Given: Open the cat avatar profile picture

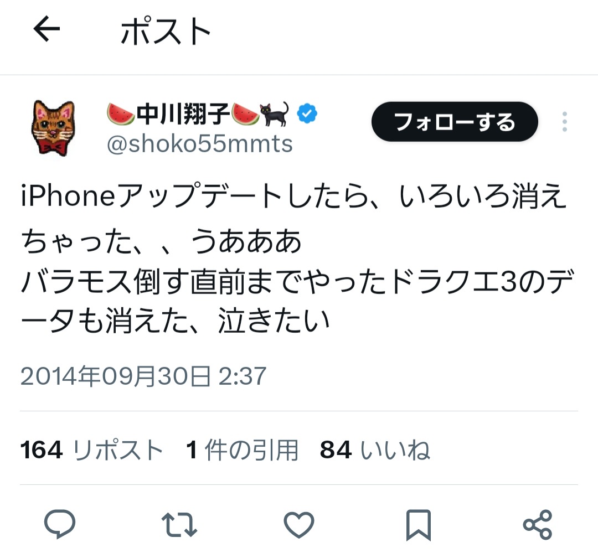Looking at the screenshot, I should pyautogui.click(x=53, y=128).
